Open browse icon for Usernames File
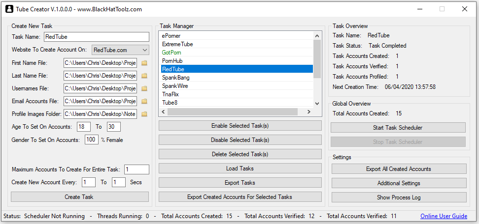 [x=144, y=88]
